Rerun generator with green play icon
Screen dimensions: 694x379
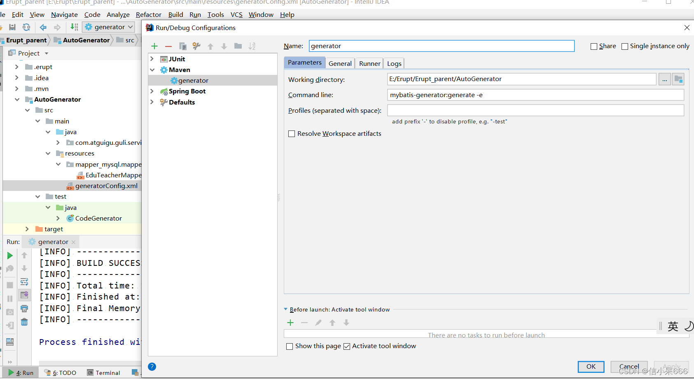point(10,256)
